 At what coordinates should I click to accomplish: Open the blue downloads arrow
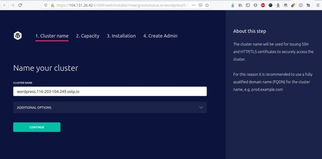coord(232,5)
